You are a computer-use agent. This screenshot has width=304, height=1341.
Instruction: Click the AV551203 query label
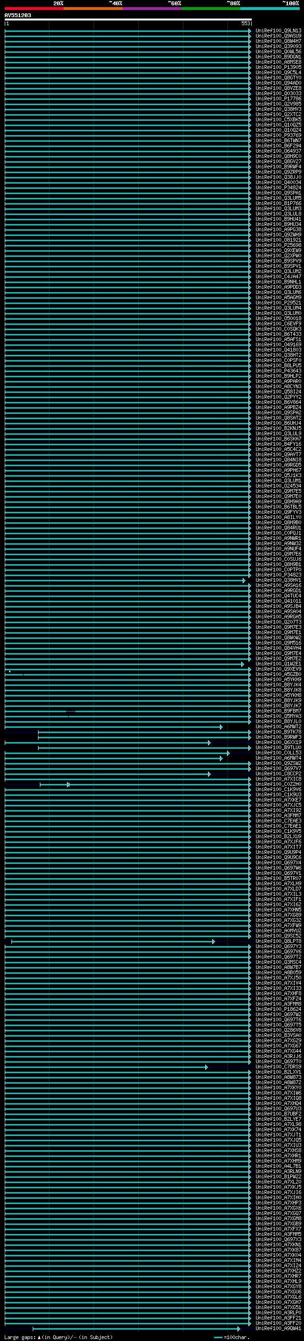tap(18, 16)
